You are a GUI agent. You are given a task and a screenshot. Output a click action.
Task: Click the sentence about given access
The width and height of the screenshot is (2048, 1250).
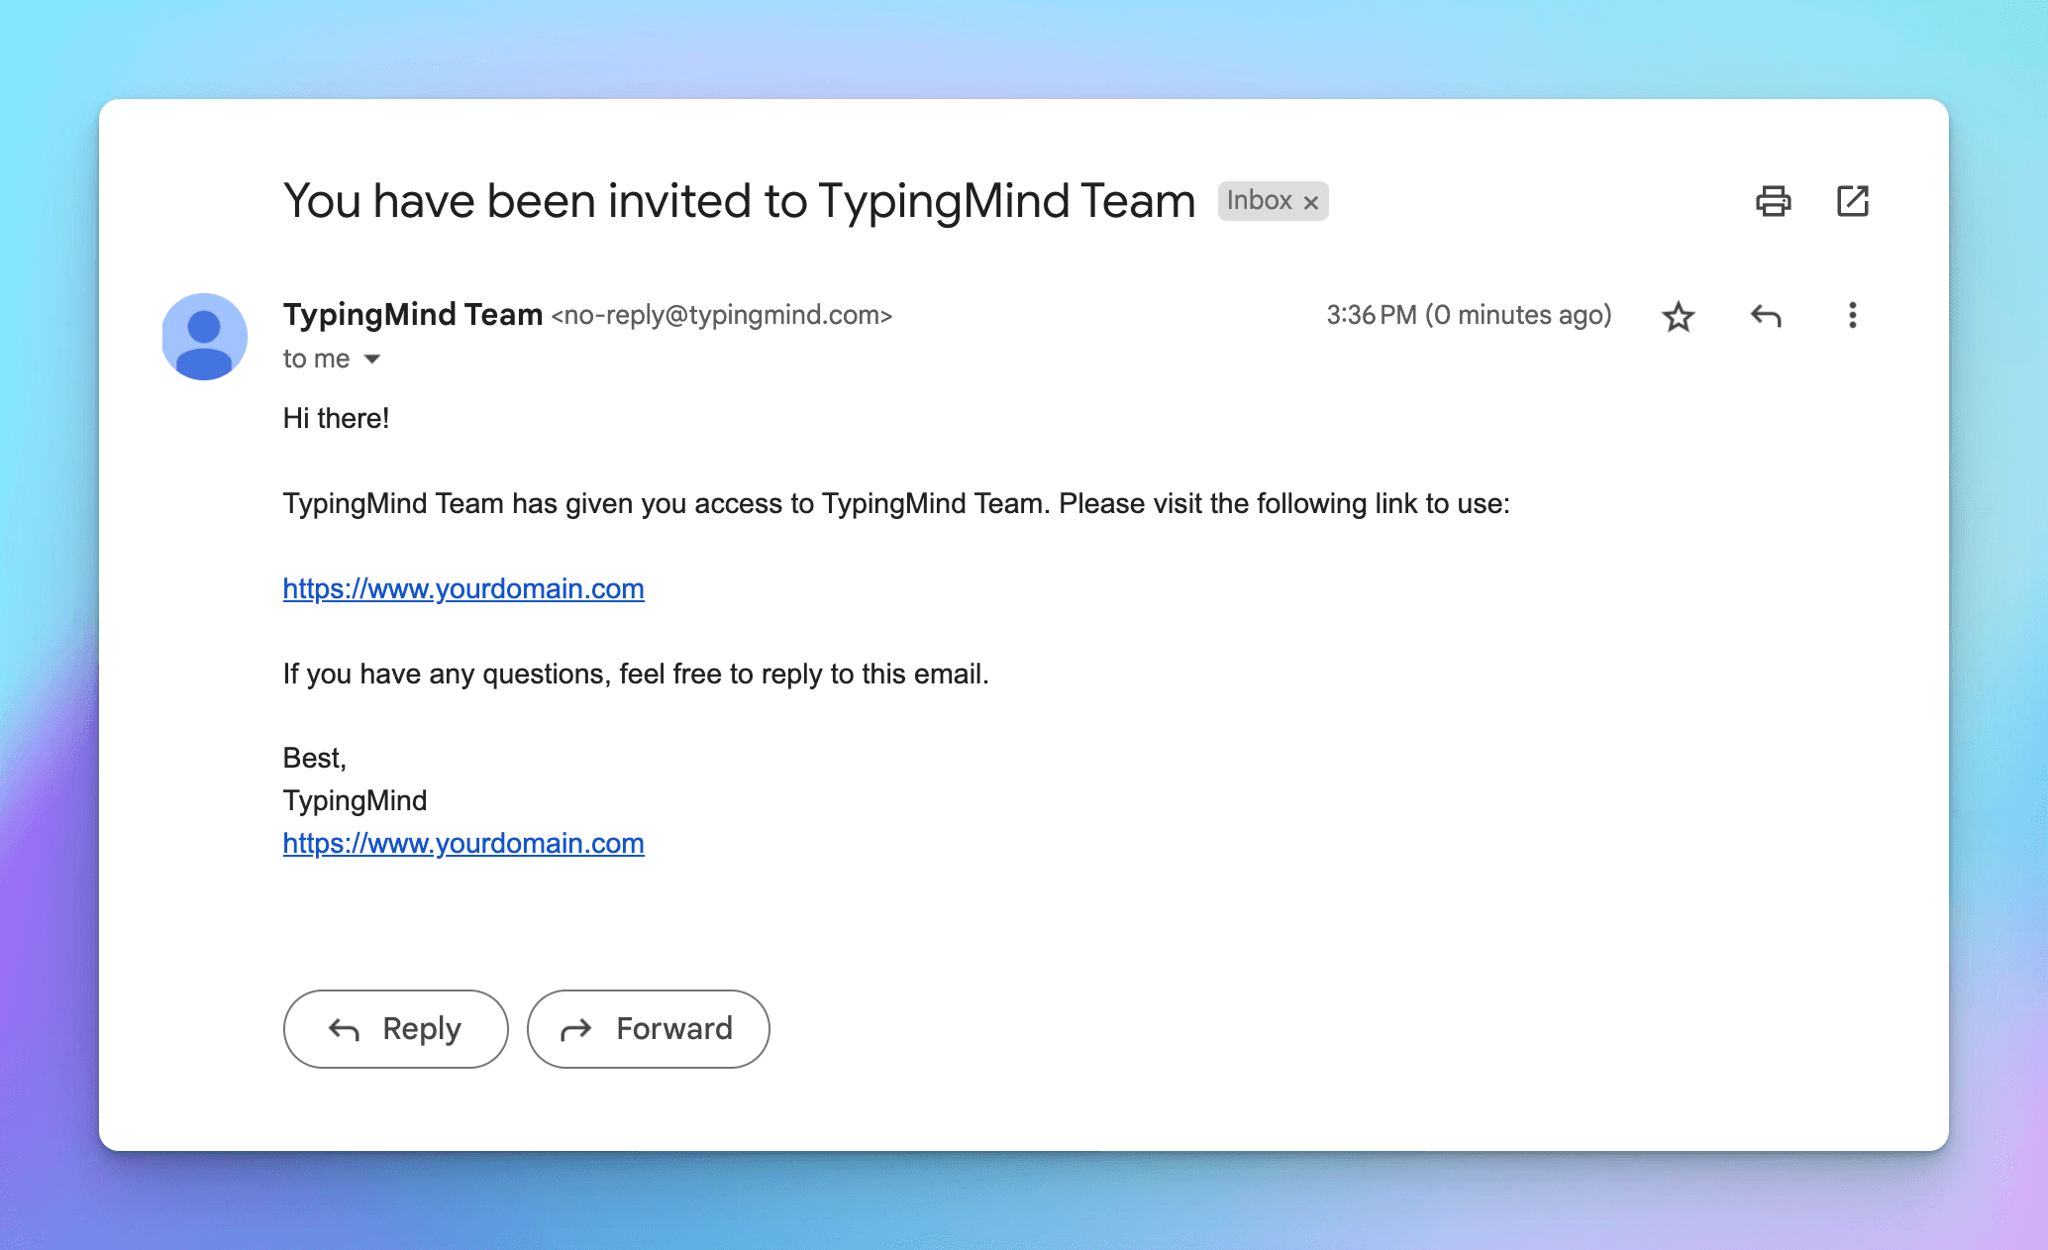[x=895, y=503]
